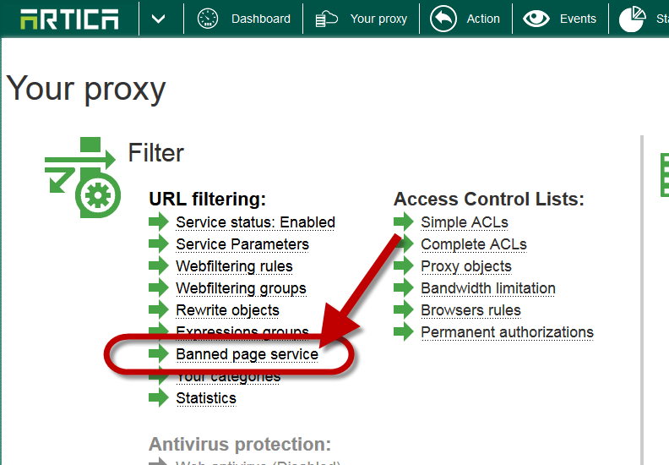Click the Your proxy page title
669x465 pixels.
[x=86, y=89]
